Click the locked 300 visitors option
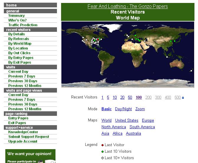198x163 pixels. coord(158,97)
